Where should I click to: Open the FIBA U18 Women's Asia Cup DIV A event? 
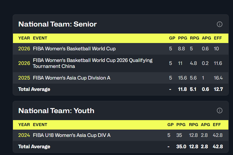coord(72,135)
